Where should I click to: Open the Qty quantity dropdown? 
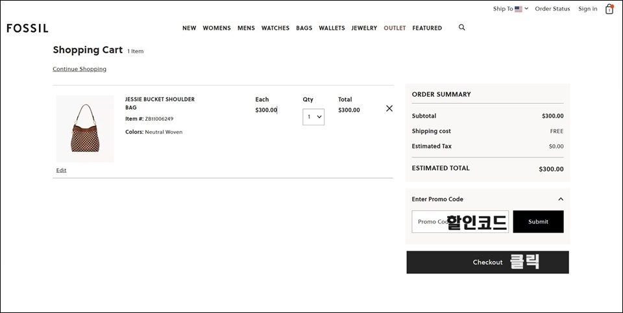point(313,117)
